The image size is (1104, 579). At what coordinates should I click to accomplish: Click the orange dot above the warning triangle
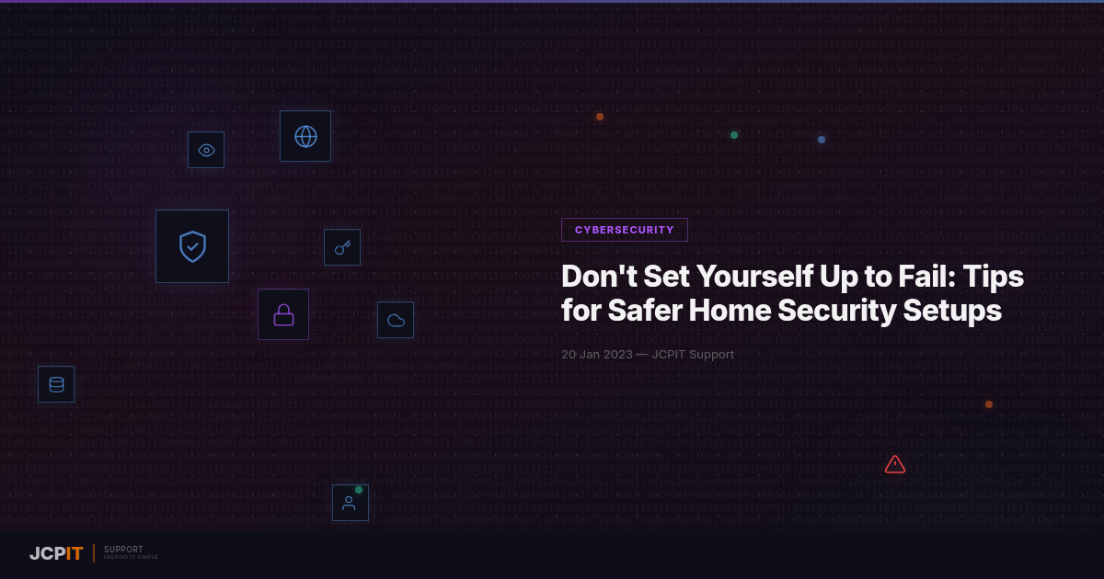(989, 404)
